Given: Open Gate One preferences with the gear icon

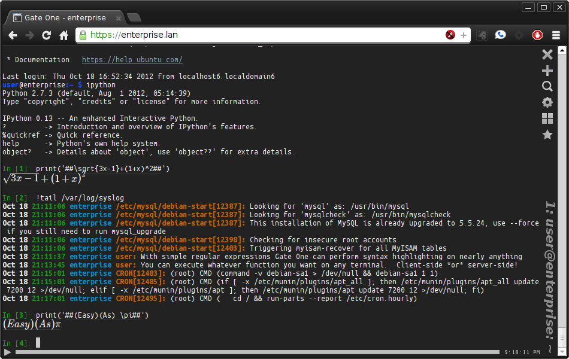Looking at the screenshot, I should point(547,102).
